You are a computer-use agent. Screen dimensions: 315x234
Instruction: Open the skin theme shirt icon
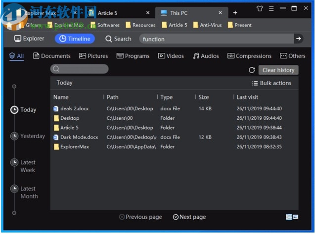[x=260, y=8]
